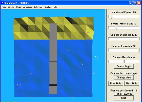Open the Boids menu
Viewport: 142px width, 102px height.
pos(19,7)
